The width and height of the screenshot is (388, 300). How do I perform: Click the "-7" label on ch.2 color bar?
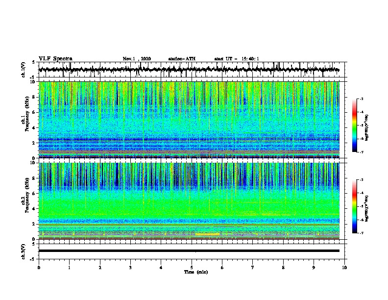(x=361, y=233)
